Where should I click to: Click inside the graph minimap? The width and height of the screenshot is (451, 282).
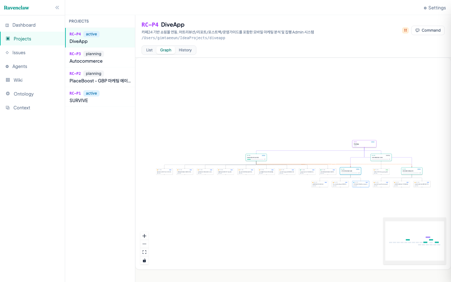[x=414, y=241]
